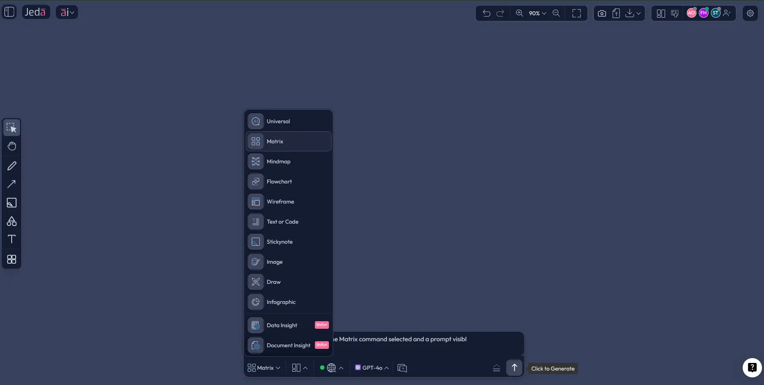Open presentation mode from the top toolbar

tap(675, 13)
